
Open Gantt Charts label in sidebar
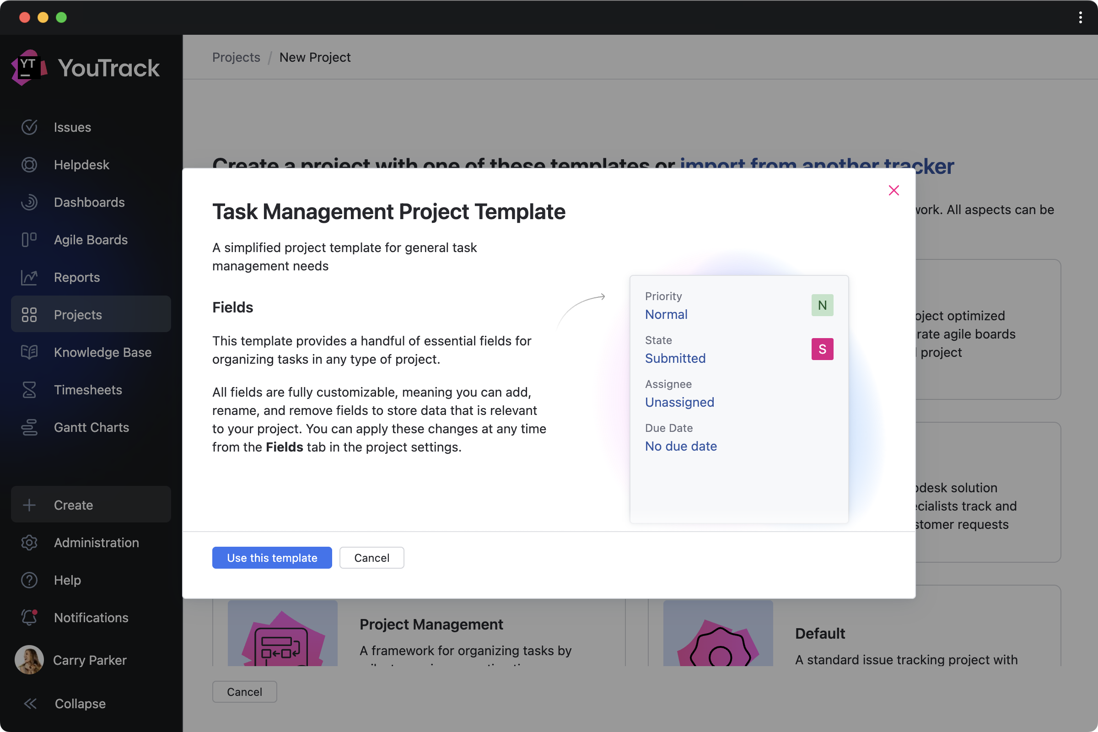(x=91, y=427)
